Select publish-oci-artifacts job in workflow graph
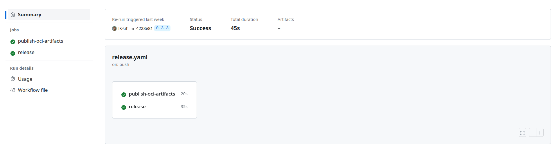This screenshot has height=149, width=557. click(x=152, y=94)
